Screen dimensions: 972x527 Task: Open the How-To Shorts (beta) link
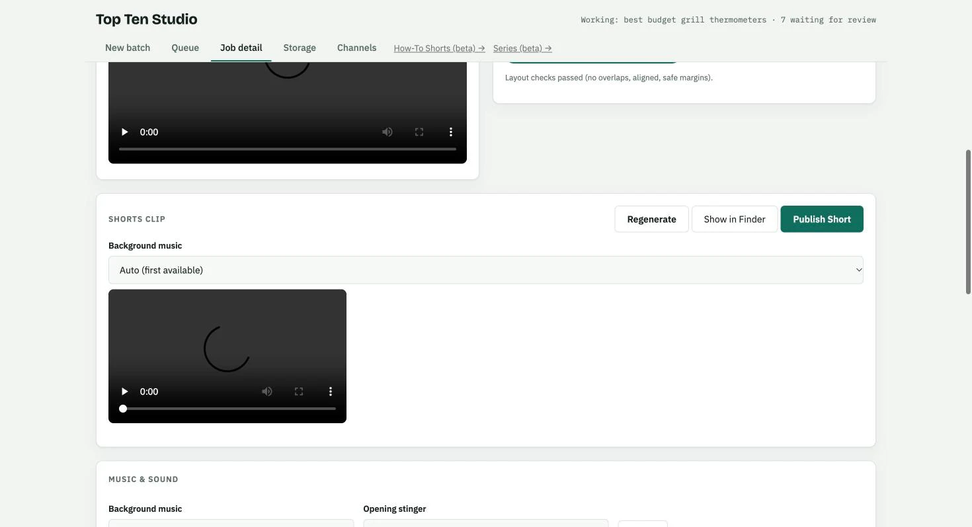(440, 48)
